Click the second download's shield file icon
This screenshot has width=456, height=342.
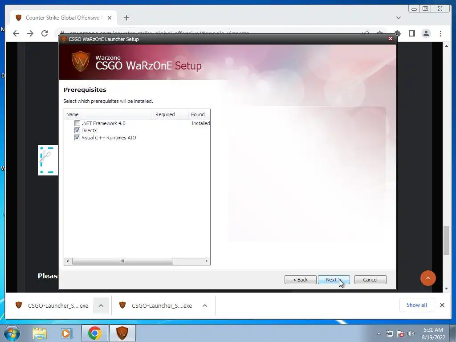click(x=122, y=305)
